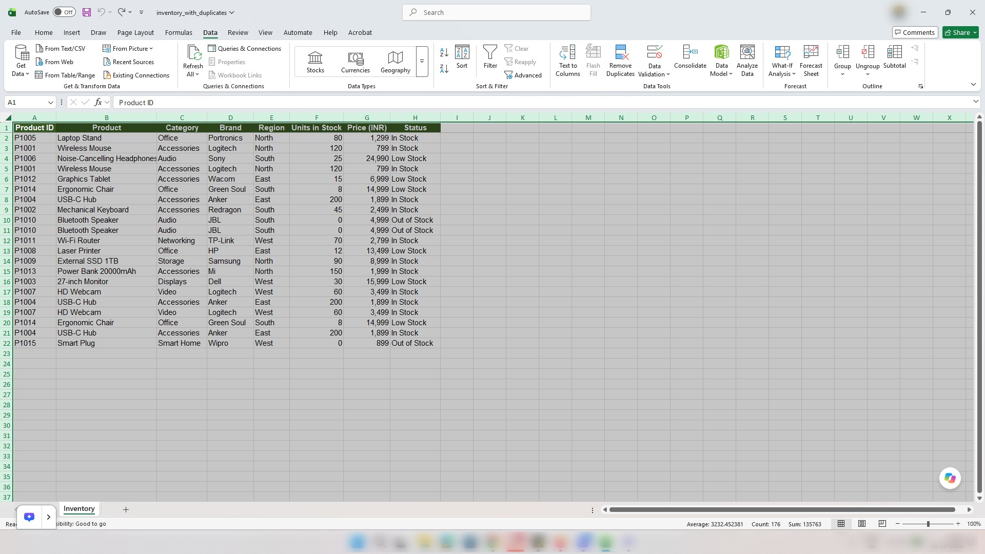Open the Formulas tab

pos(179,32)
